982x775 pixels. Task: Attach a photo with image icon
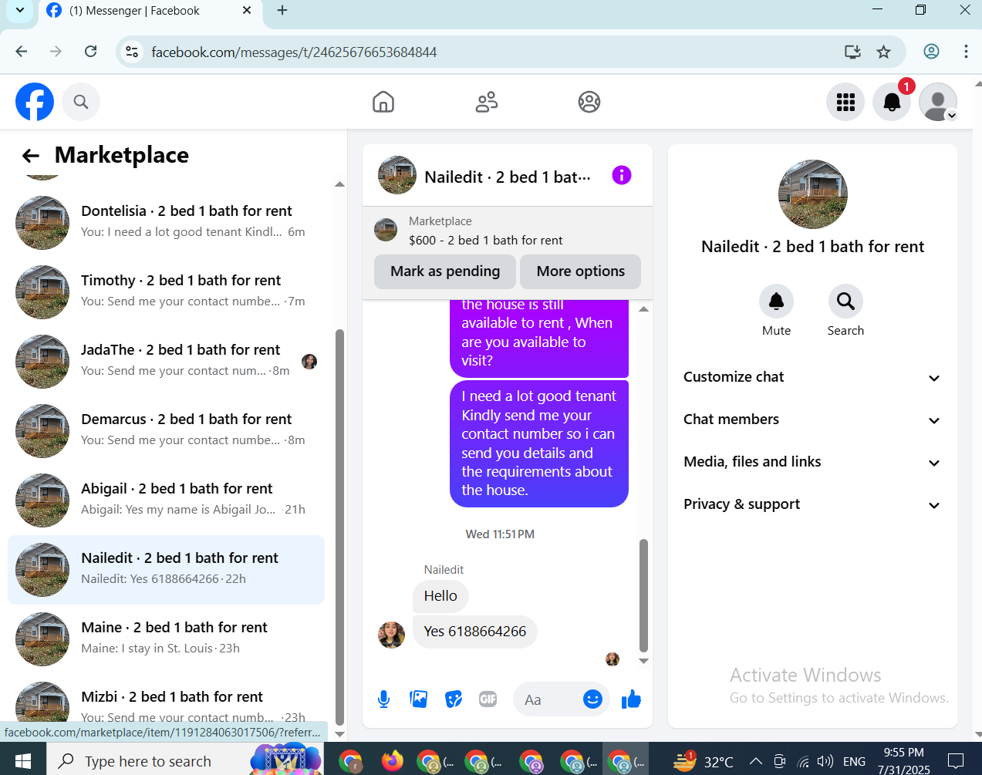tap(419, 699)
